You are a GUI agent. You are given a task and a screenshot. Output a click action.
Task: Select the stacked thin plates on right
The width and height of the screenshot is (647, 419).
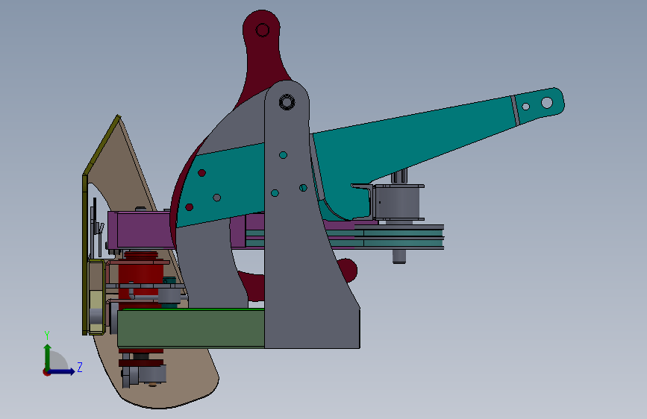click(398, 237)
